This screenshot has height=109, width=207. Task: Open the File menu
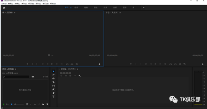[4, 4]
